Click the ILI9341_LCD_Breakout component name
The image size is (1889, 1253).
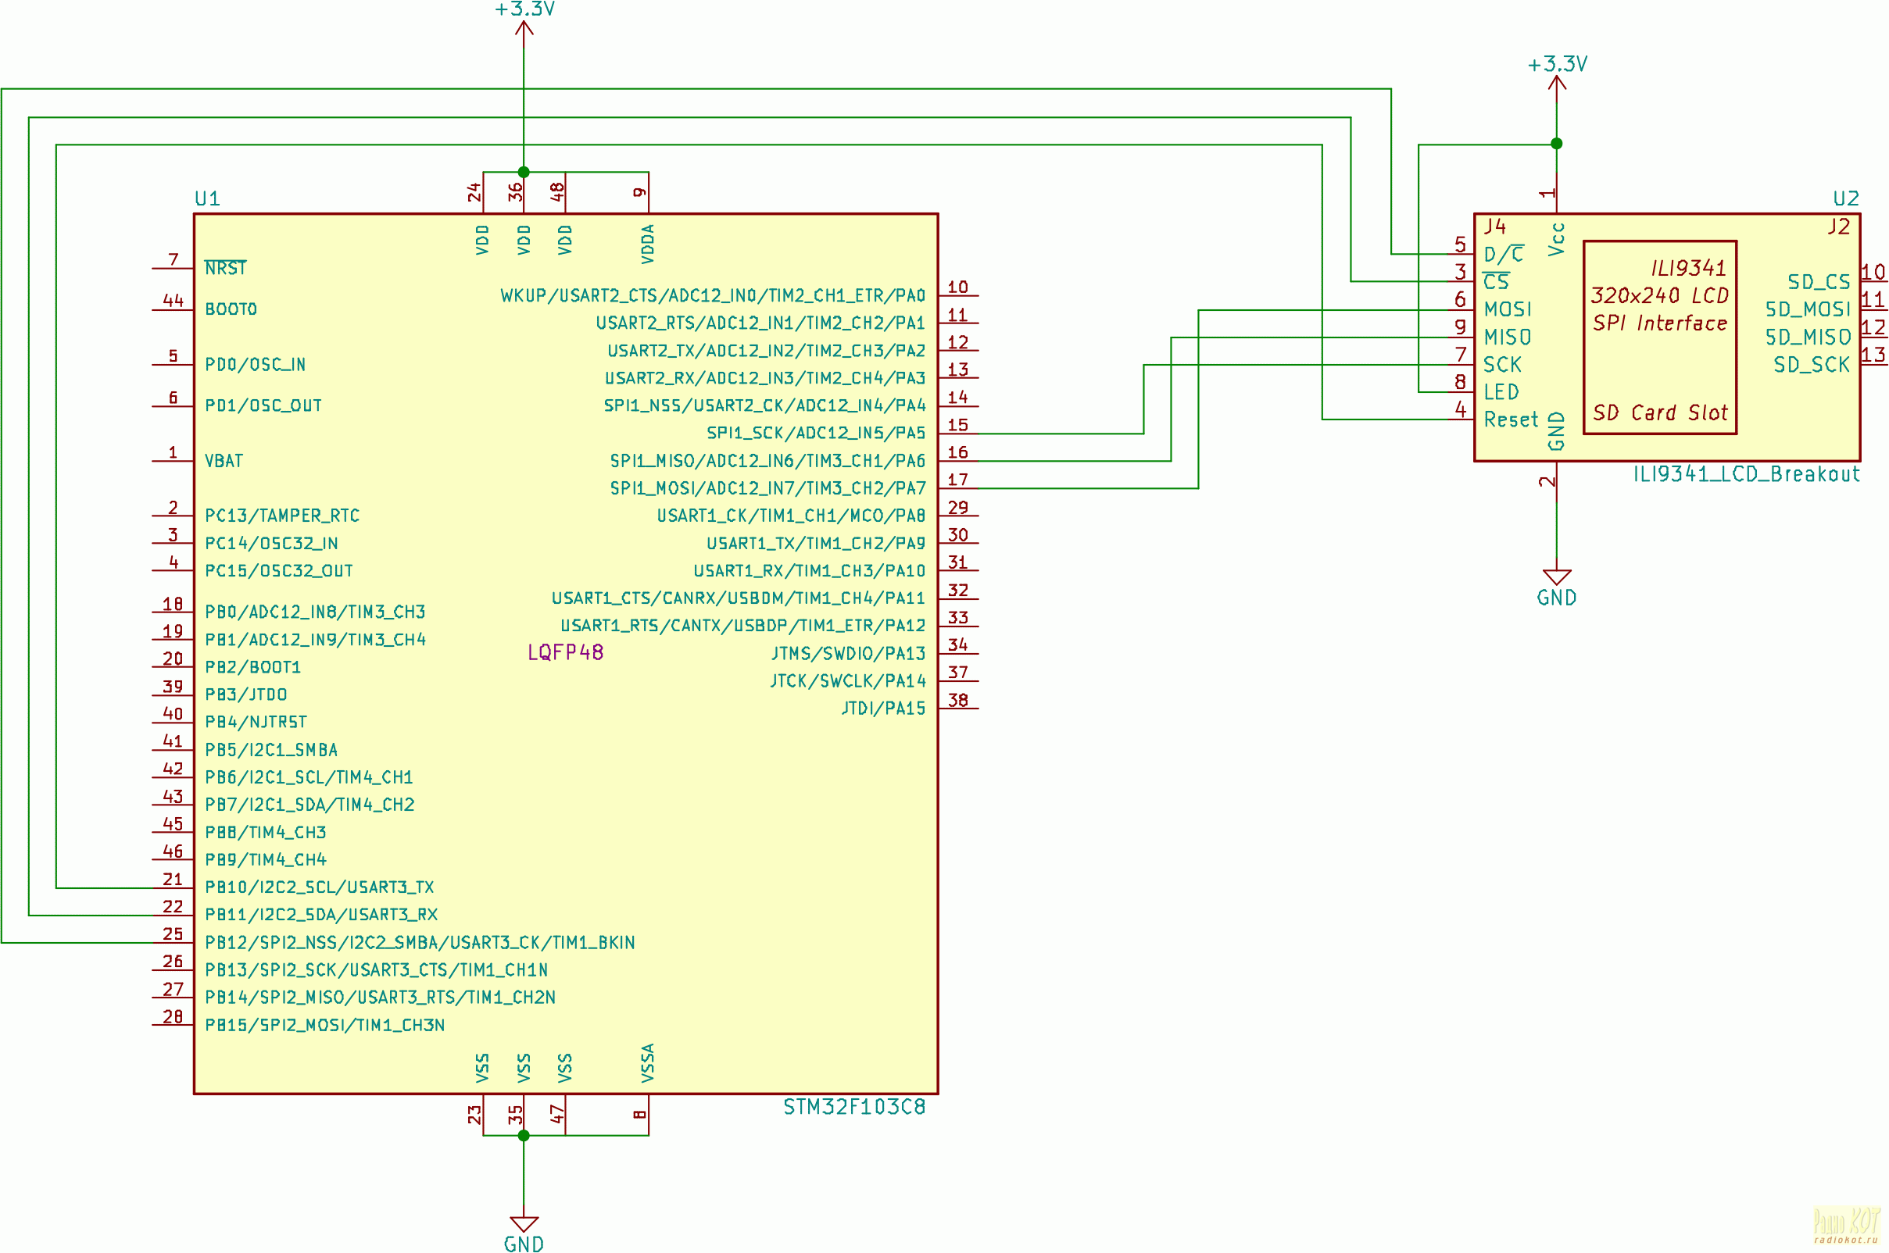1746,474
